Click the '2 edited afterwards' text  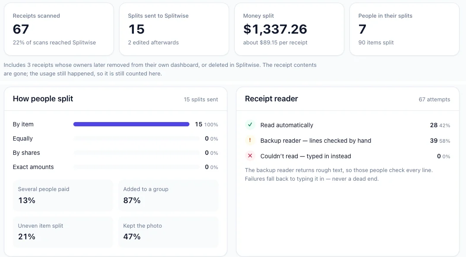153,43
